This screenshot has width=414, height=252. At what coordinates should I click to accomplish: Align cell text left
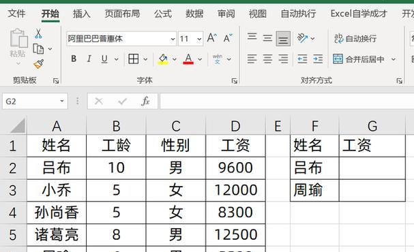(x=252, y=59)
